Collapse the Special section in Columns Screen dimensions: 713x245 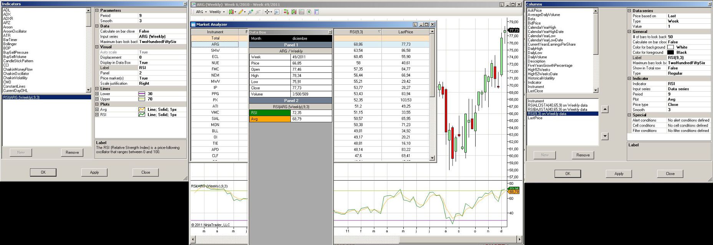click(629, 115)
